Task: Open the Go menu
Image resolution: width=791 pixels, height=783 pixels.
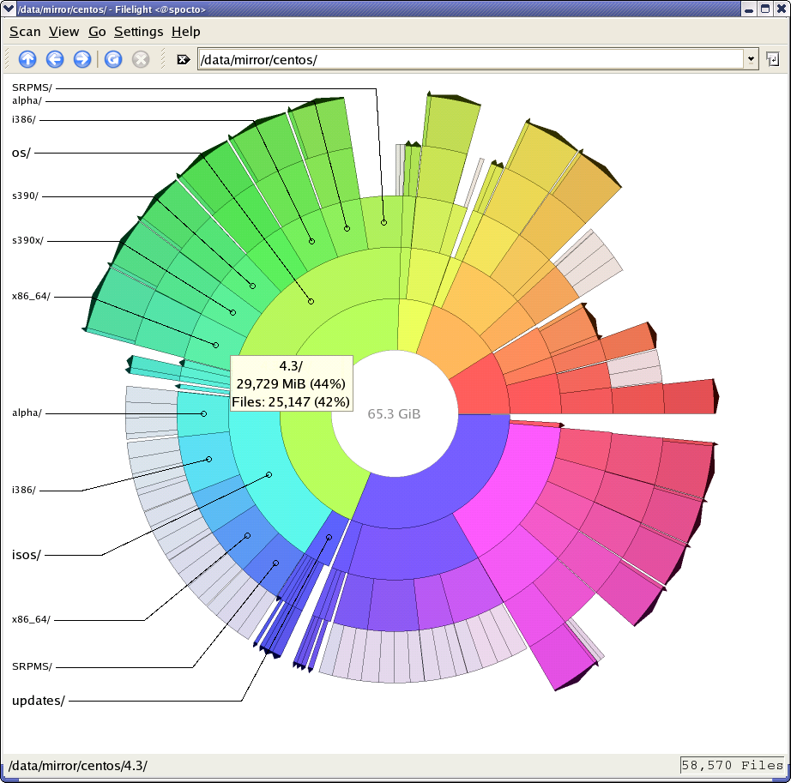Action: coord(97,32)
